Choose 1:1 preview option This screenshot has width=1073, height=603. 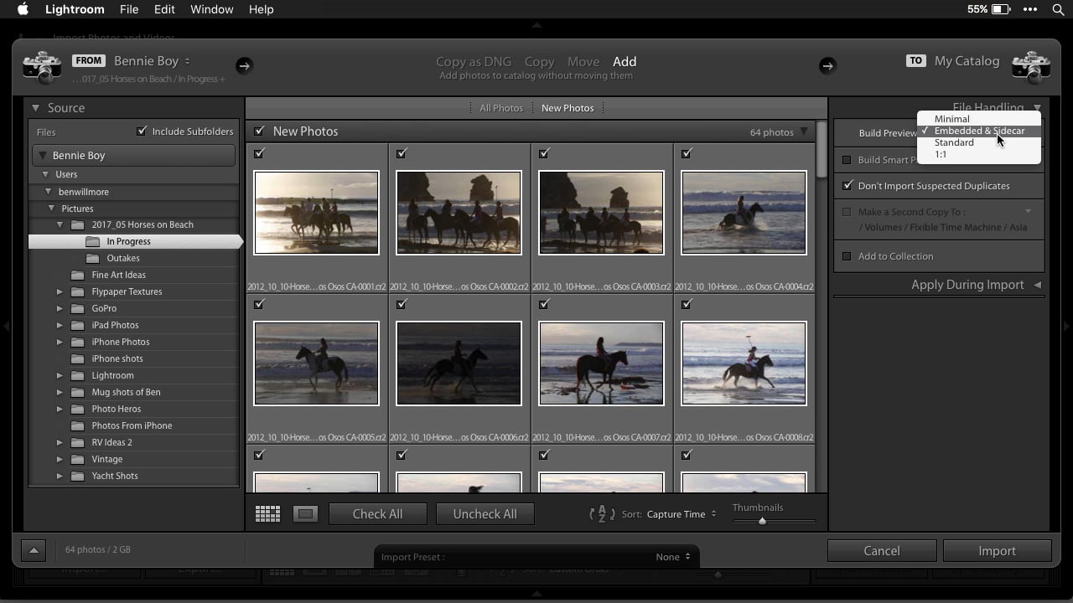(941, 154)
